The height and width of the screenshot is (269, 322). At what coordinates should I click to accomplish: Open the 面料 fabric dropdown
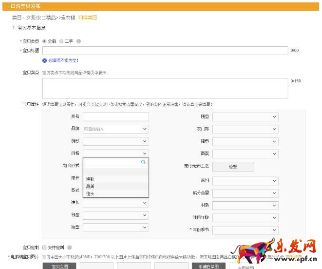[x=245, y=181]
